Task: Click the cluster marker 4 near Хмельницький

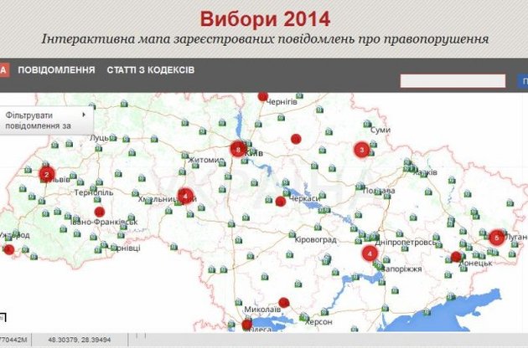Action: tap(185, 196)
